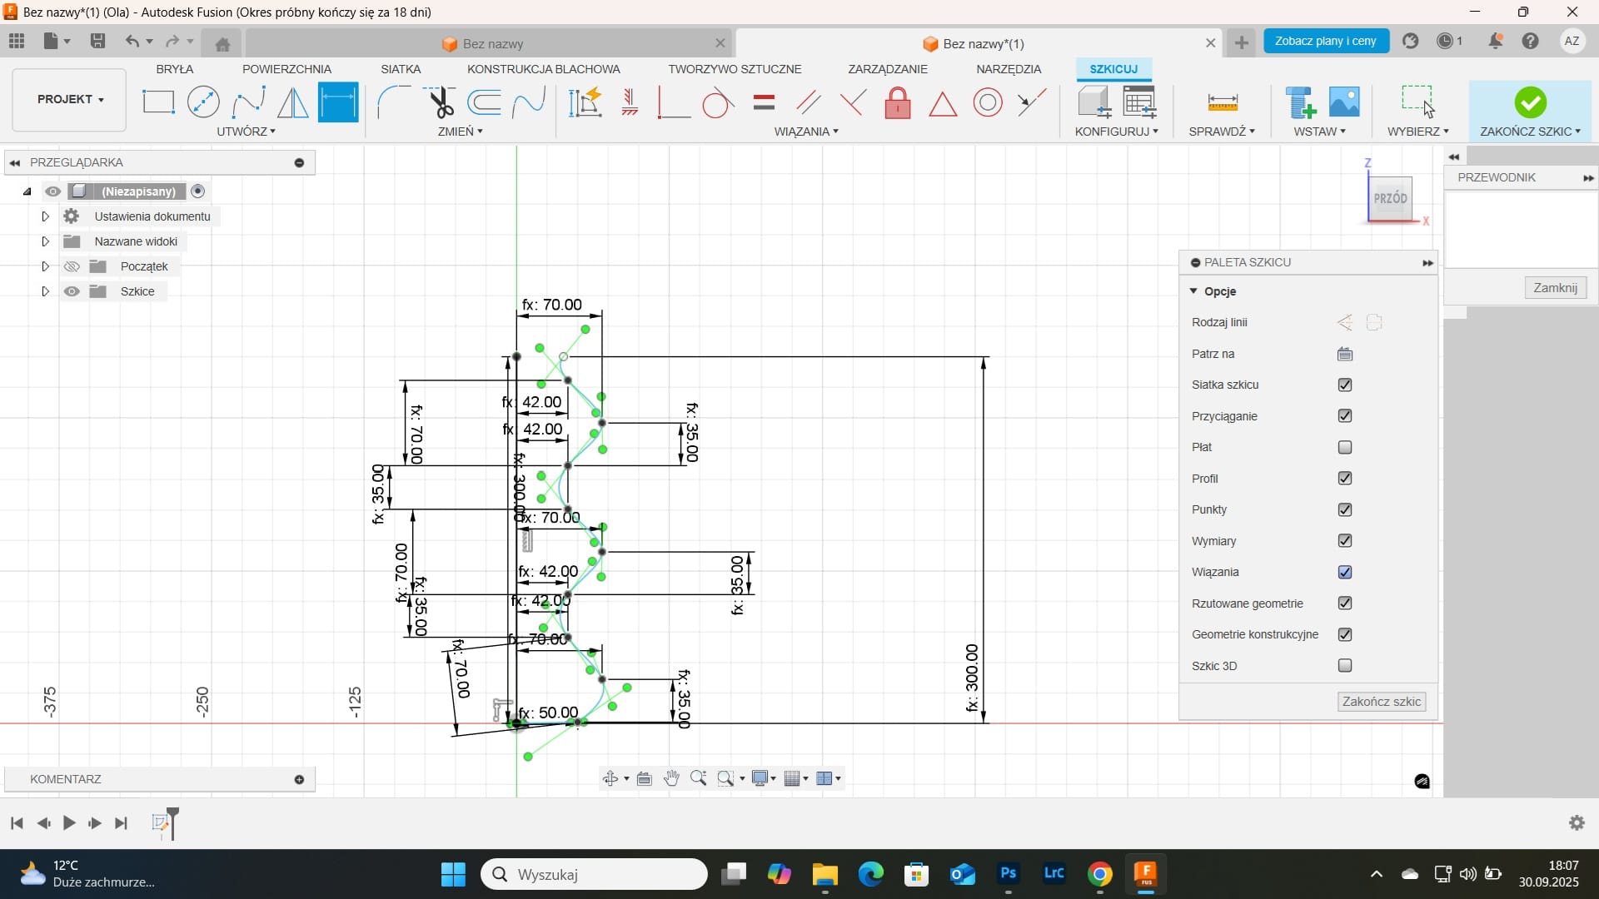The width and height of the screenshot is (1599, 899).
Task: Select the Trim scissors tool
Action: coord(441,103)
